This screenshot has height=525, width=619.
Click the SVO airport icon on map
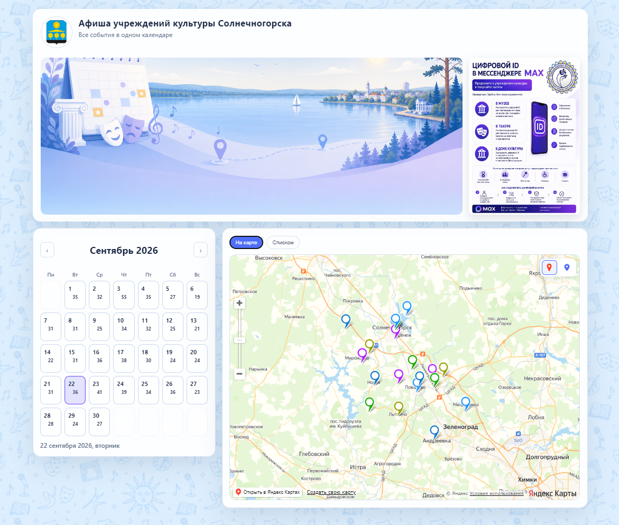518,434
